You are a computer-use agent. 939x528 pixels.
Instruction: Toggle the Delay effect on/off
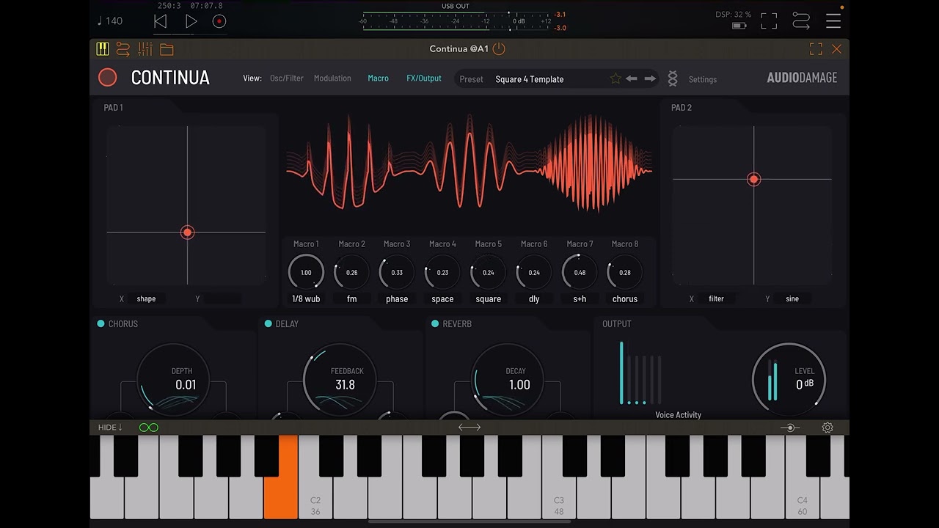(x=268, y=323)
